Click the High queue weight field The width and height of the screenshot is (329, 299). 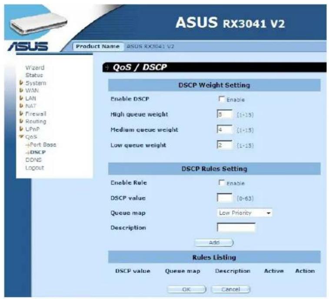pyautogui.click(x=225, y=114)
